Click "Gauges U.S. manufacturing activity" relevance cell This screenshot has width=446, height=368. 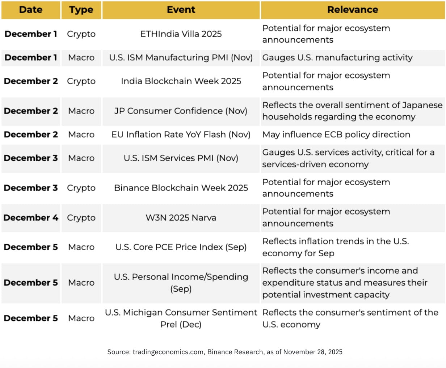pyautogui.click(x=337, y=57)
